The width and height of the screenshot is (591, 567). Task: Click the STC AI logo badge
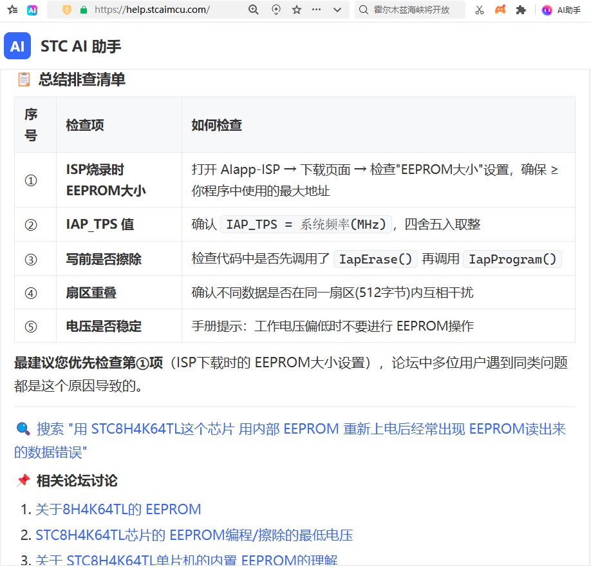(x=17, y=46)
